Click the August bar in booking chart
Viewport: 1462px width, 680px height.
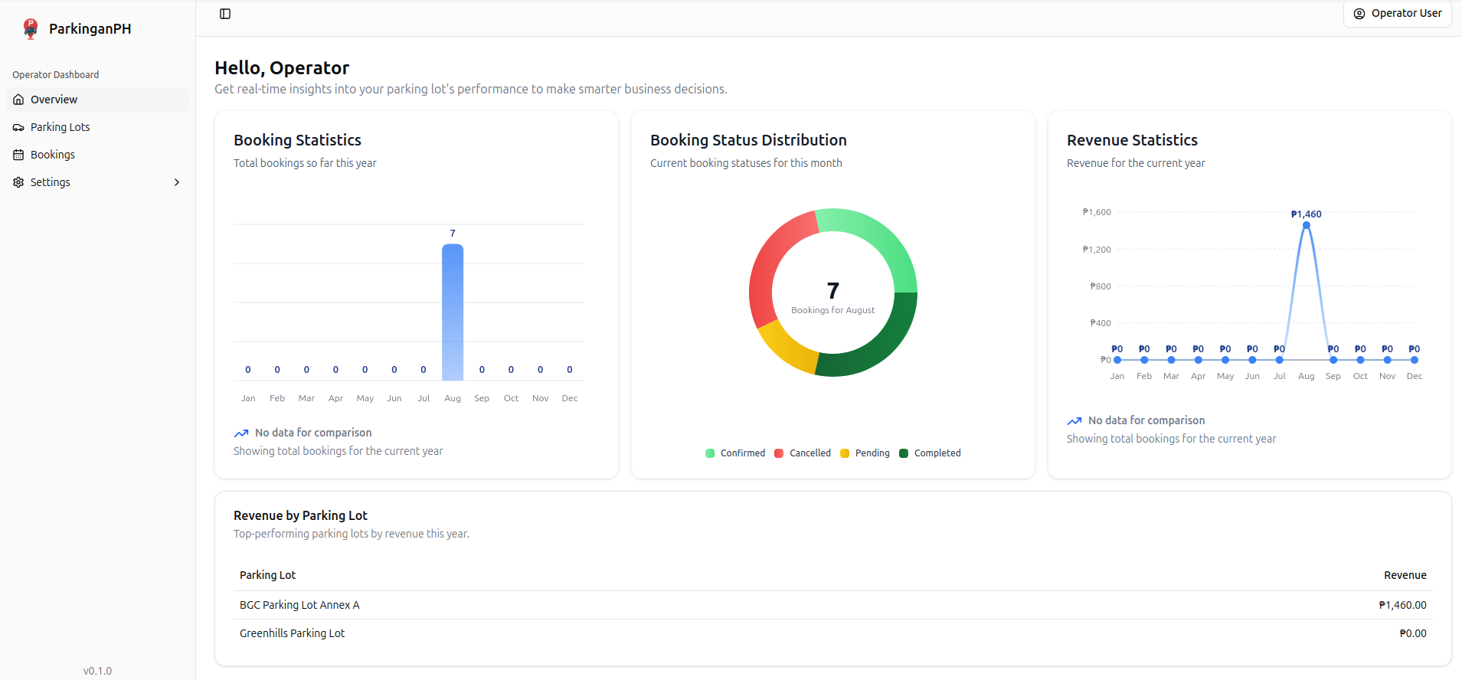(x=453, y=312)
